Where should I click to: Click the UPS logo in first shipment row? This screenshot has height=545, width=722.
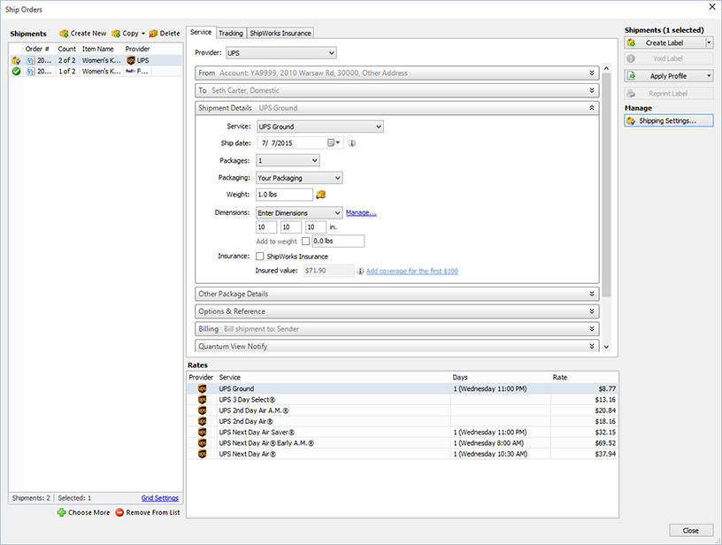131,60
